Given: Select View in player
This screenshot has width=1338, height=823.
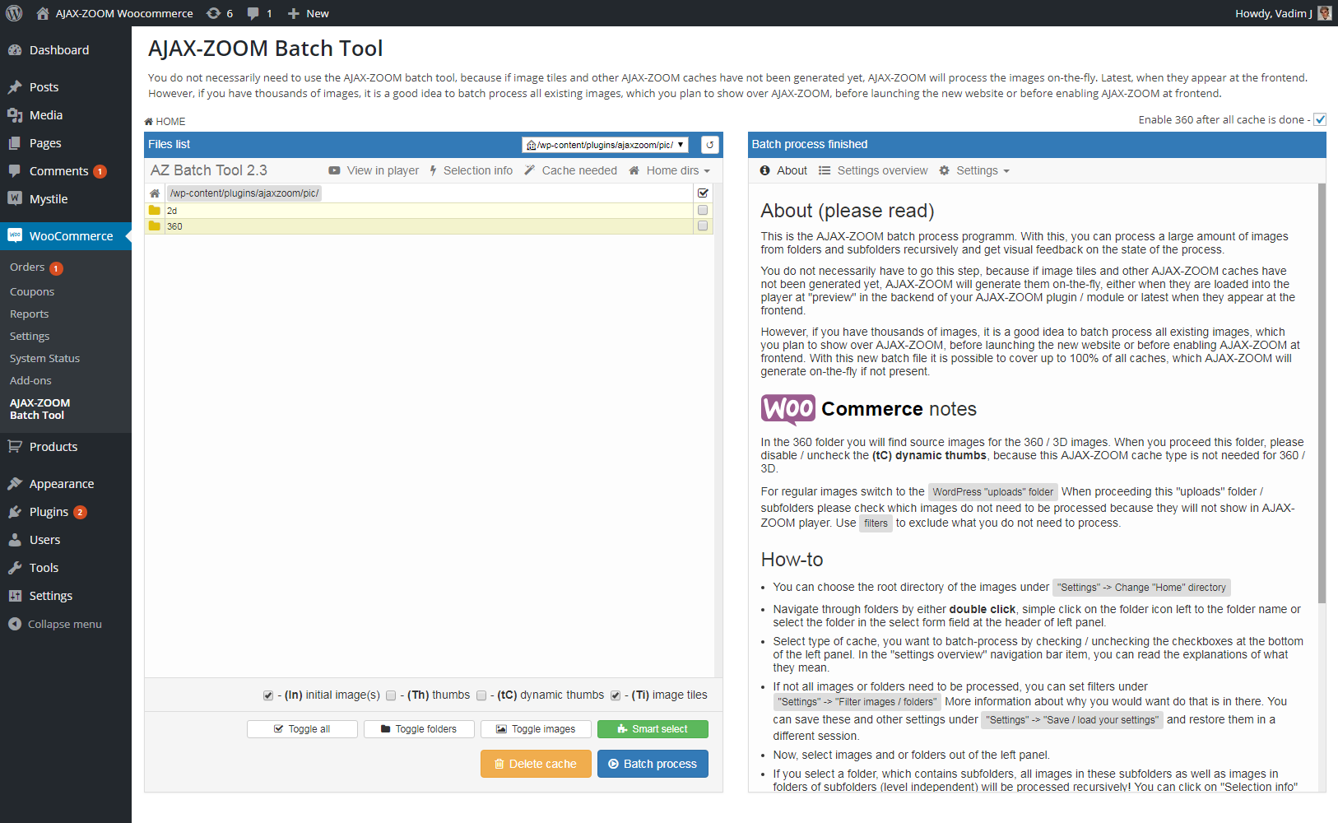Looking at the screenshot, I should tap(374, 170).
